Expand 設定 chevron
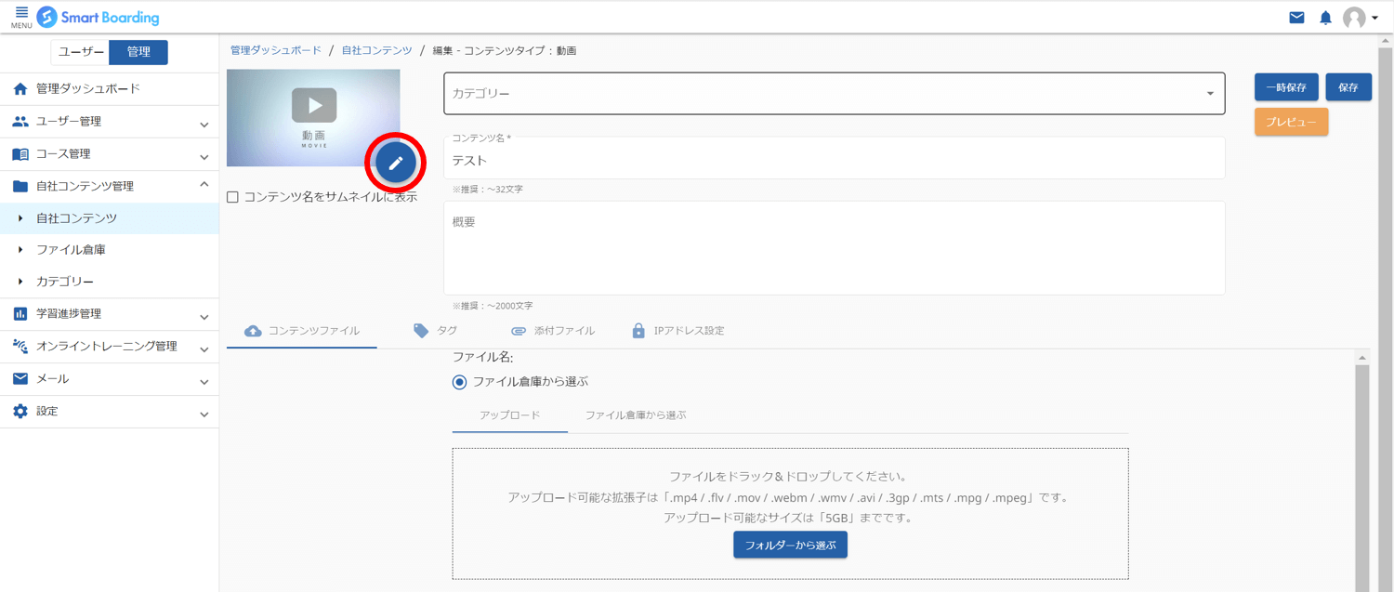1394x592 pixels. click(204, 414)
